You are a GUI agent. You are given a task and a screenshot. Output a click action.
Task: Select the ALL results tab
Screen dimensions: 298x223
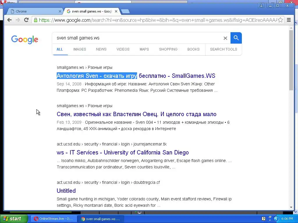(60, 49)
